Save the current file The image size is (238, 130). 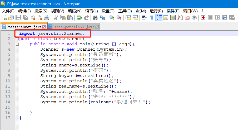tap(18, 18)
